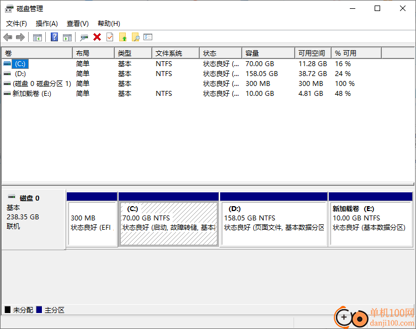This screenshot has width=416, height=329.
Task: Click the blue 主分区 legend swatch
Action: (39, 309)
